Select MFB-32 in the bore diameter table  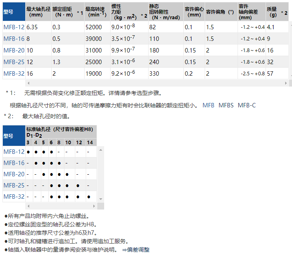click(14, 197)
